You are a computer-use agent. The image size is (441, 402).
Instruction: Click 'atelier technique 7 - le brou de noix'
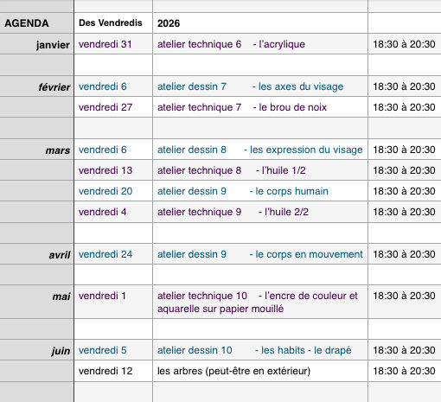coord(260,107)
